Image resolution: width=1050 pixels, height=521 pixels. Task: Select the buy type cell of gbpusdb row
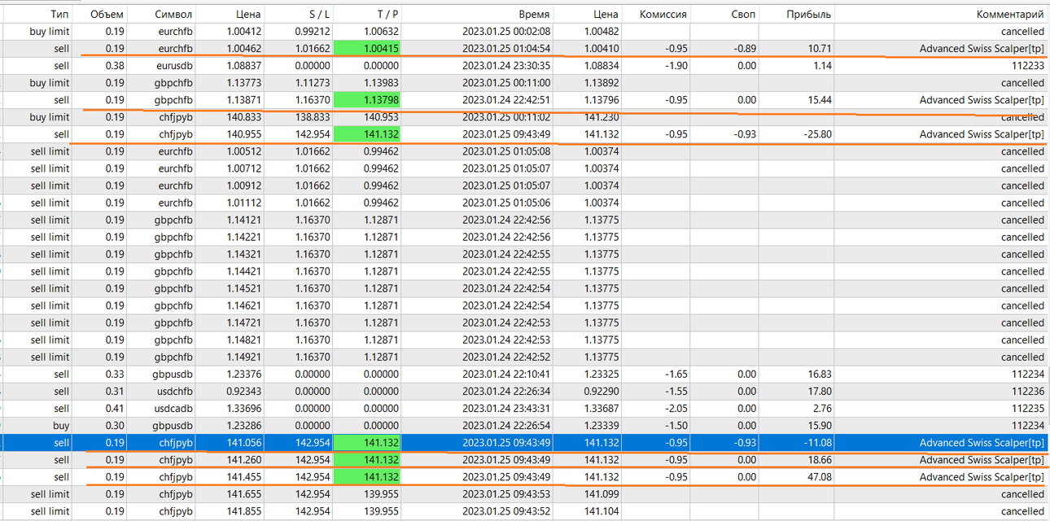point(61,426)
